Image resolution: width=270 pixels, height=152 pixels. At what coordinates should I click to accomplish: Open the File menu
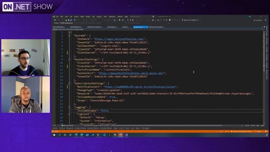tap(57, 17)
